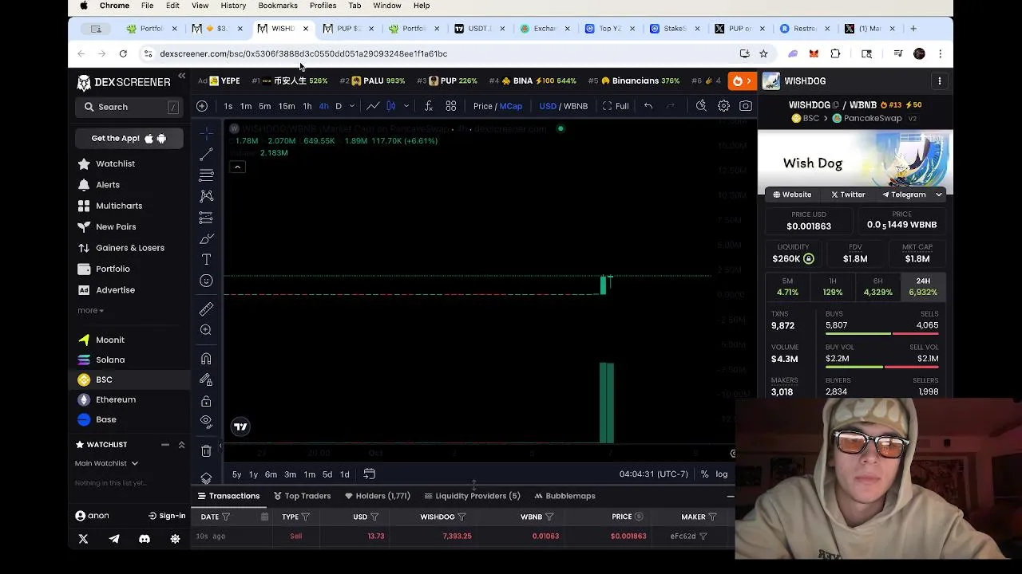Screen dimensions: 1022x574
Task: Open the object tree layers icon
Action: pos(206,478)
